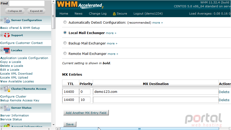This screenshot has width=231, height=130.
Task: Click the Locales flag icon
Action: pyautogui.click(x=7, y=50)
